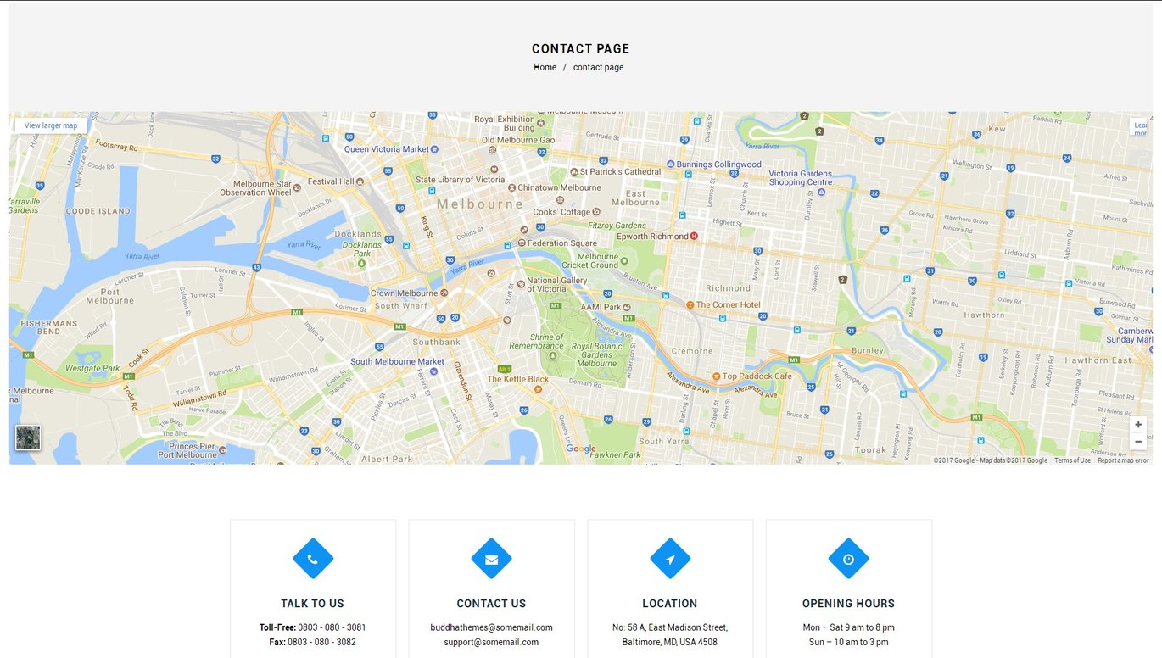Click Fitzroy Gardens map label
The image size is (1162, 658).
pyautogui.click(x=617, y=226)
